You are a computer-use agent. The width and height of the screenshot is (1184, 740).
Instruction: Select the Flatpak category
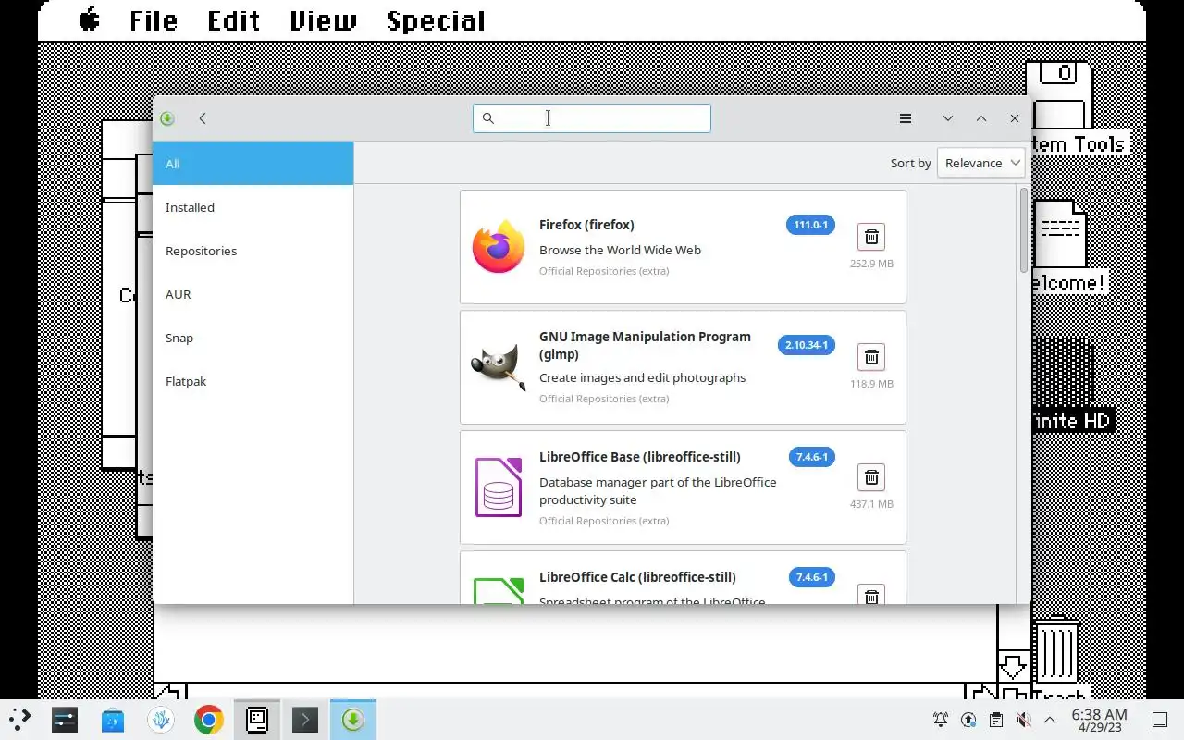tap(253, 381)
